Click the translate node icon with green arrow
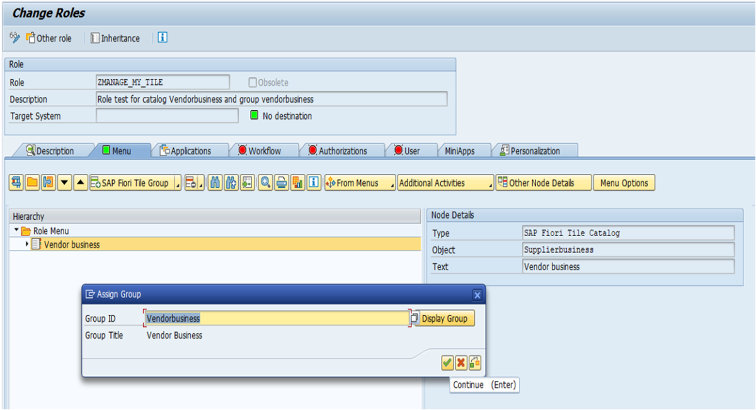The image size is (756, 410). coord(246,183)
